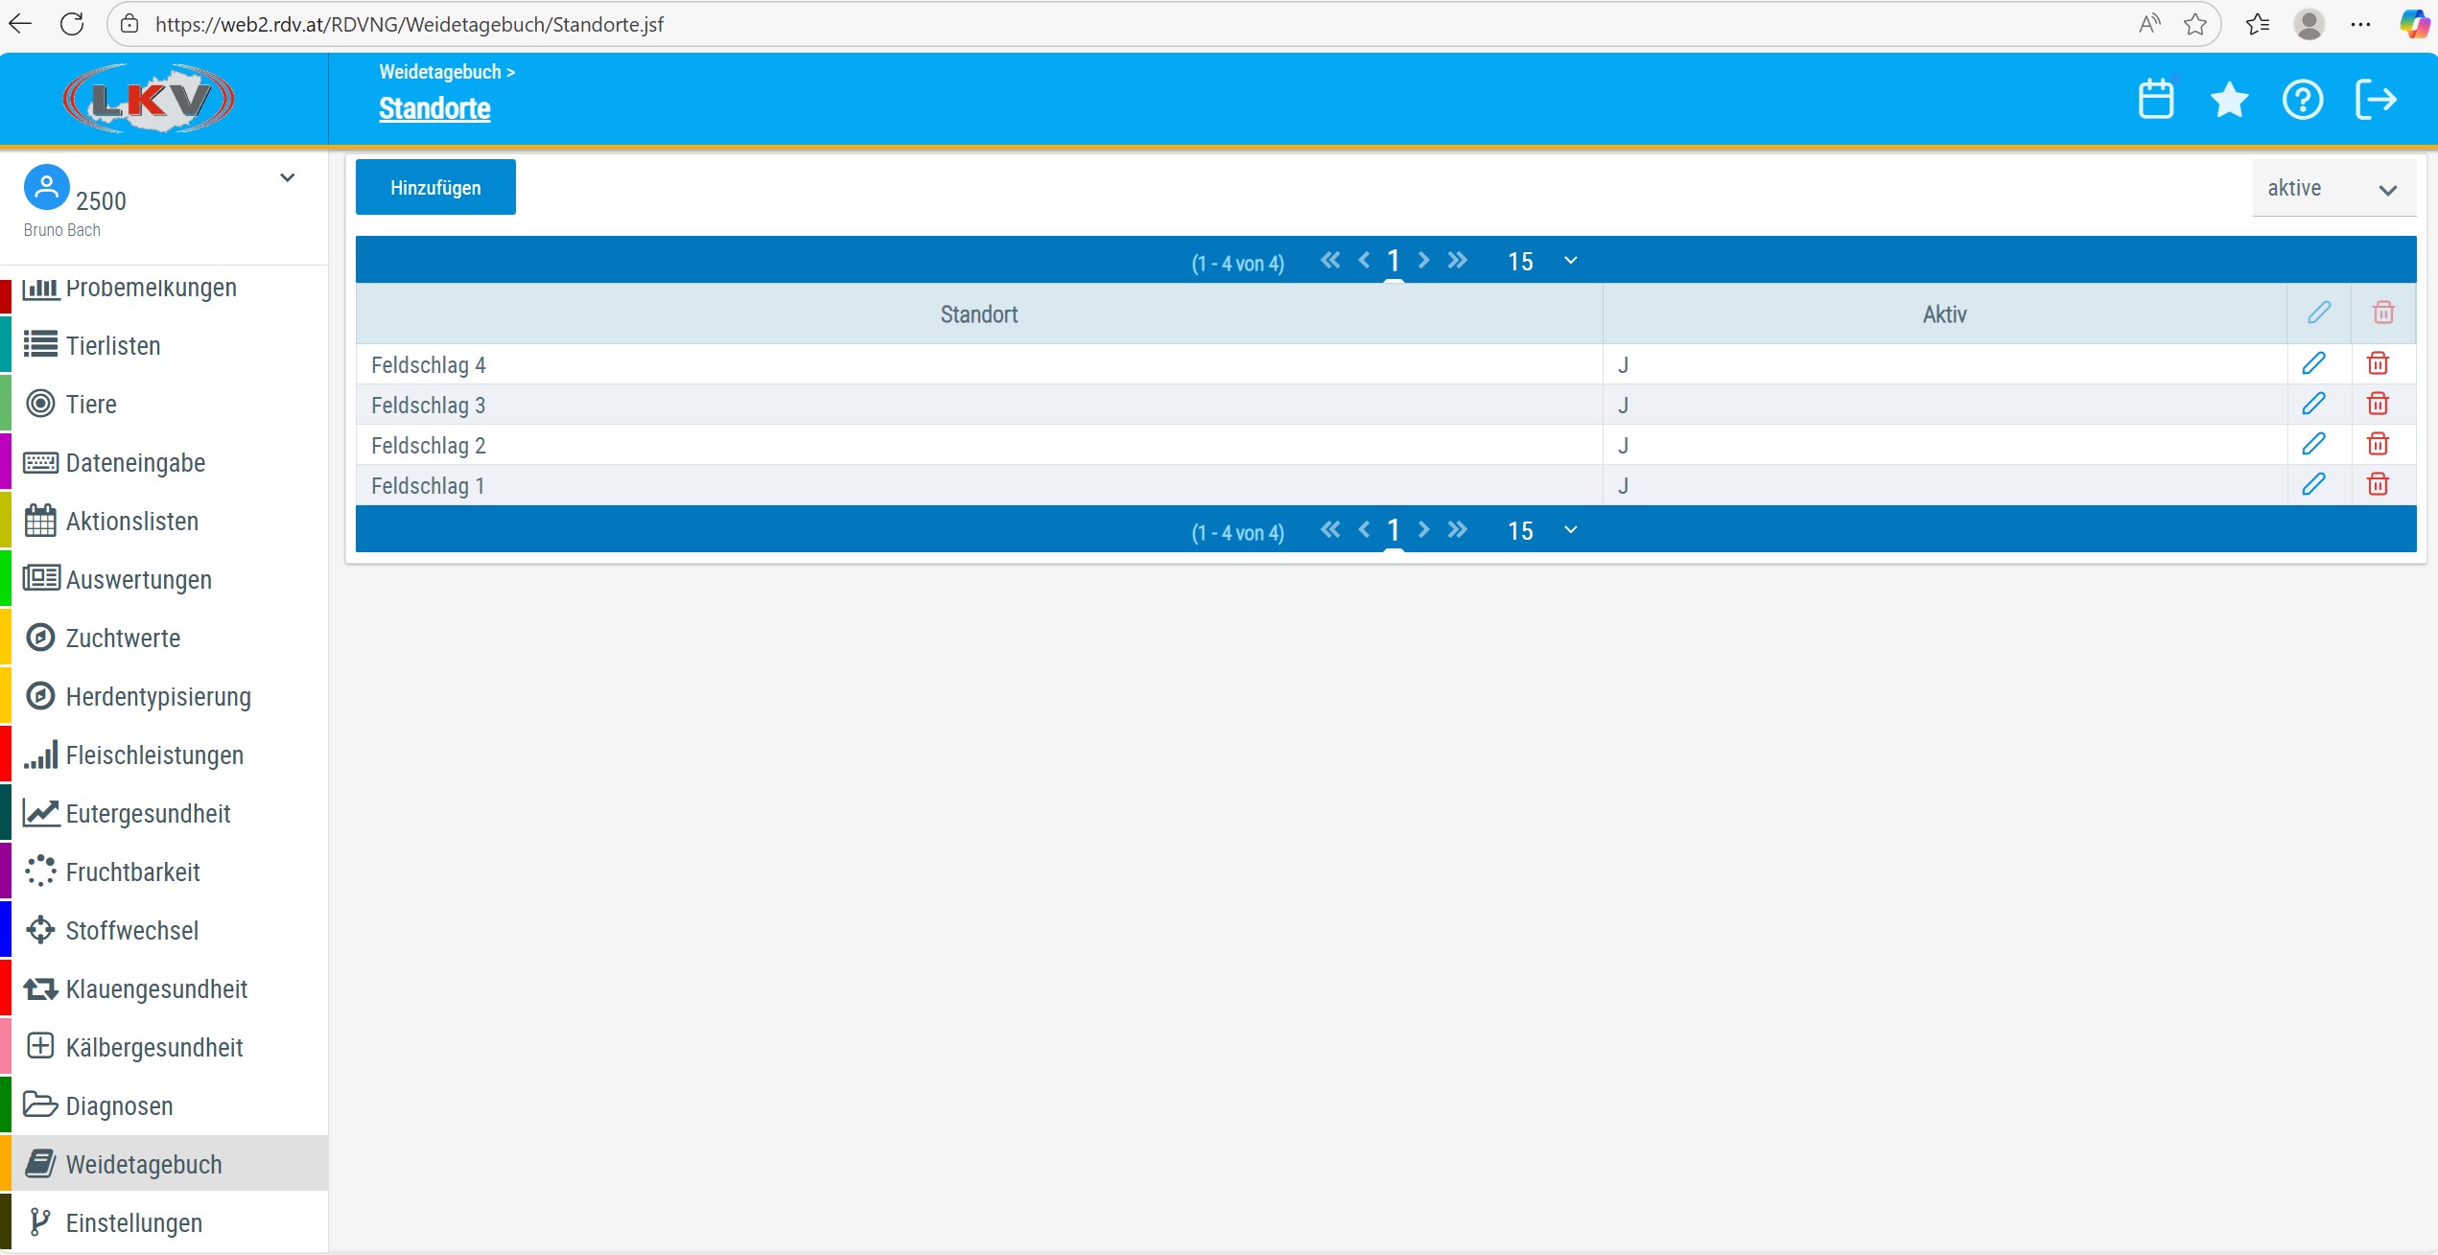2438x1255 pixels.
Task: Click the browser refresh button
Action: pos(72,24)
